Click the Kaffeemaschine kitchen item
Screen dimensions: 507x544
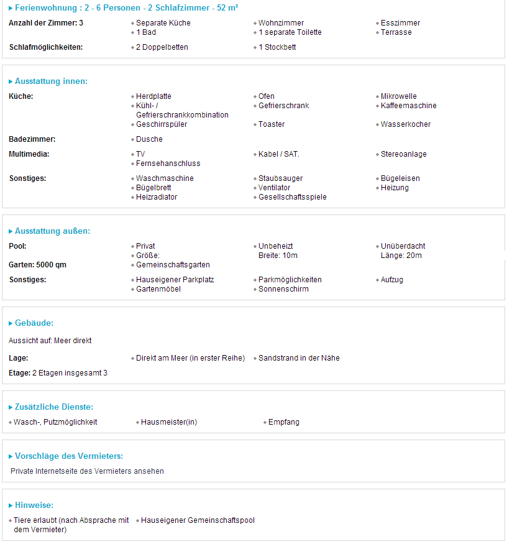pyautogui.click(x=408, y=106)
